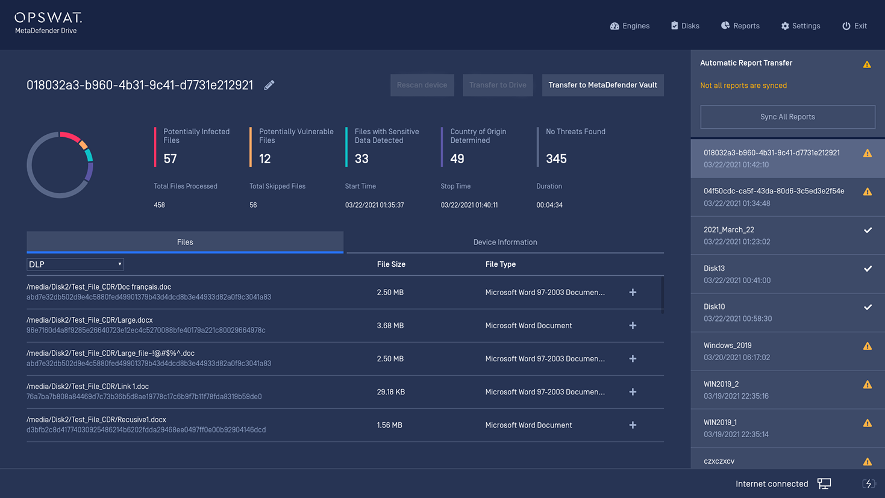Screen dimensions: 885x498
Task: Click Transfer to MetaDefender Vault button
Action: [x=602, y=85]
